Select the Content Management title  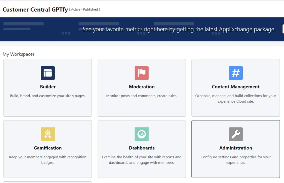[235, 87]
